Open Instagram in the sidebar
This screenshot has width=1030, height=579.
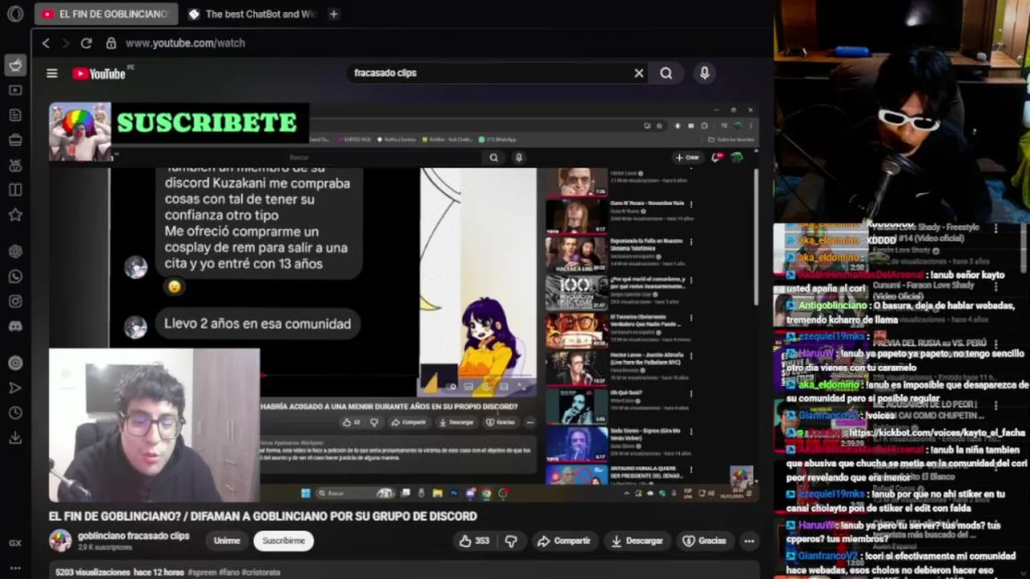tap(15, 302)
